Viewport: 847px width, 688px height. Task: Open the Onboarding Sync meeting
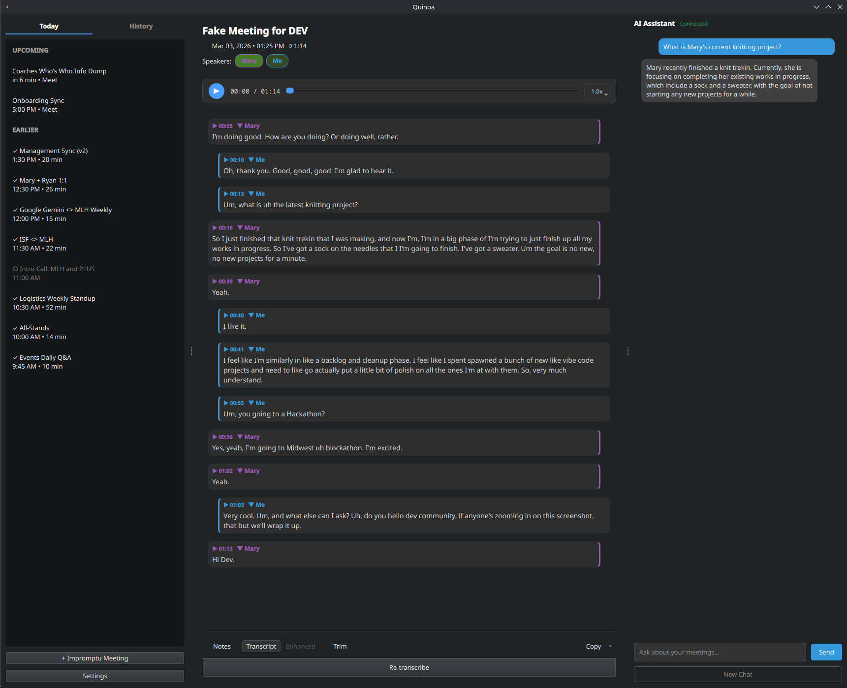click(x=95, y=105)
